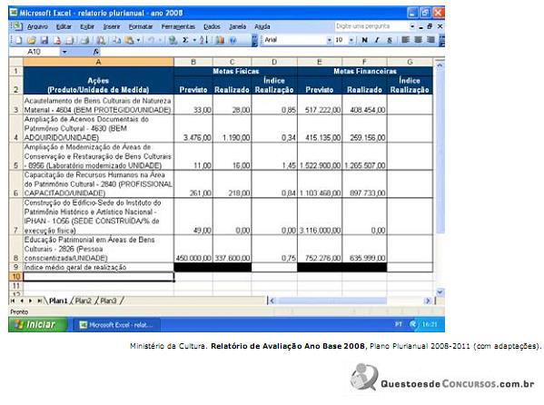Image resolution: width=544 pixels, height=405 pixels.
Task: Insert a hyperlink with the globe icon
Action: pos(173,40)
